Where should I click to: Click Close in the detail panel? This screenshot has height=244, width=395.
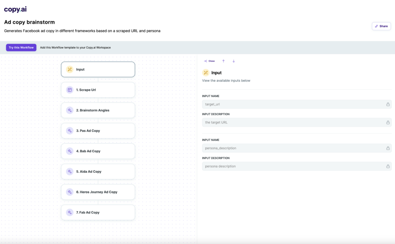[211, 61]
